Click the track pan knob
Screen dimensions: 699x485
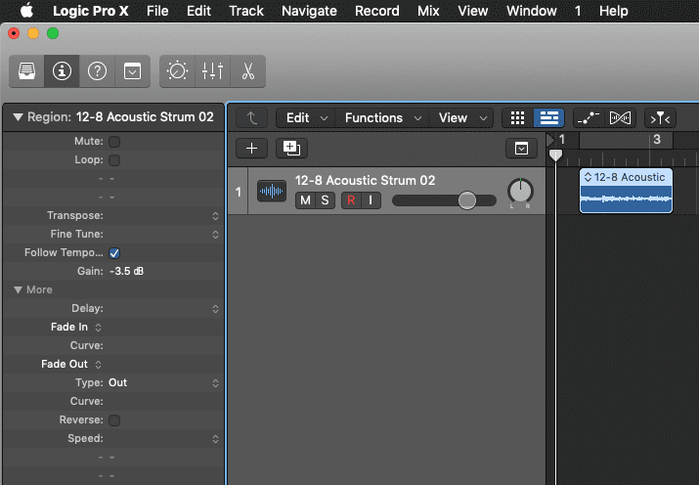click(520, 191)
